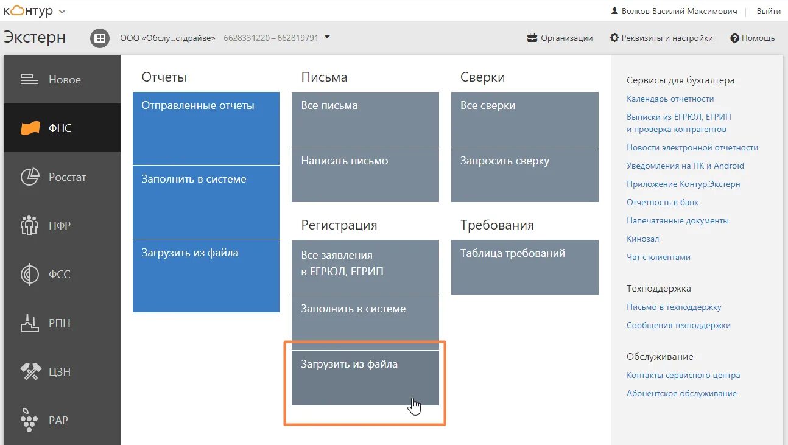Select ФНС label in the left sidebar
The width and height of the screenshot is (788, 445).
60,128
